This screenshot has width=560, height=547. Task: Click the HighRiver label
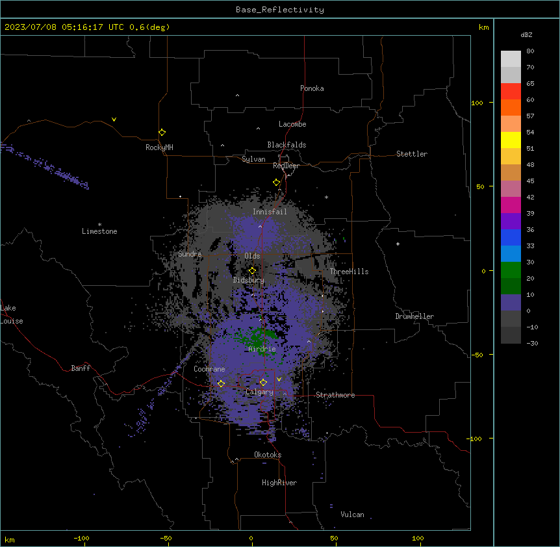pos(279,483)
